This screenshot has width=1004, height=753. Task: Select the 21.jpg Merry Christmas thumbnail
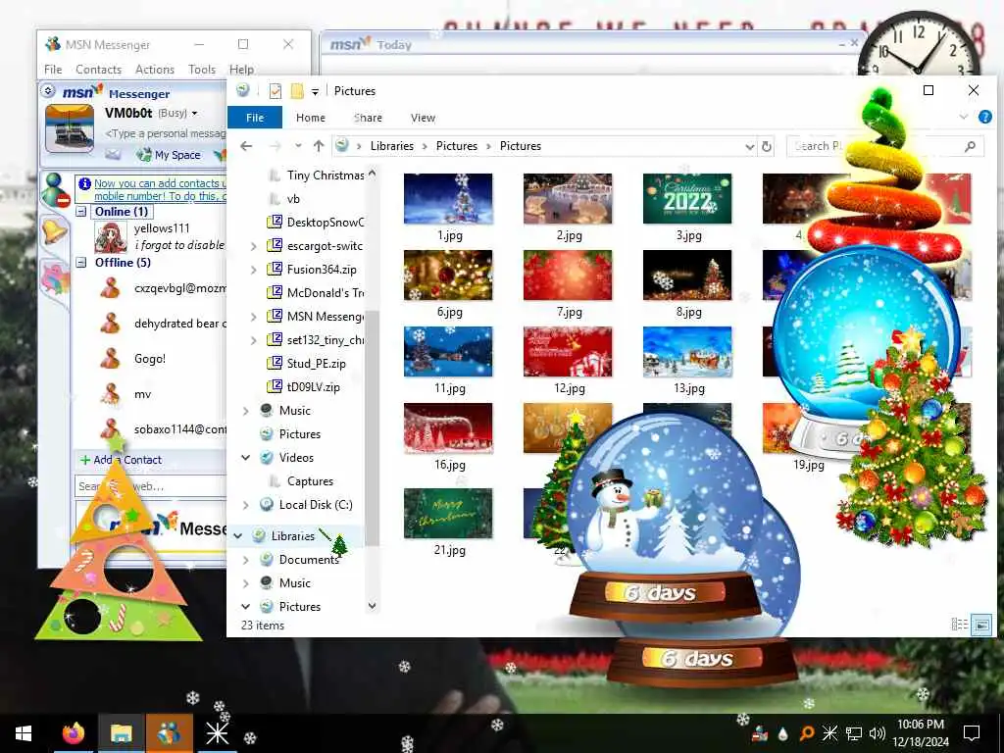[x=448, y=513]
